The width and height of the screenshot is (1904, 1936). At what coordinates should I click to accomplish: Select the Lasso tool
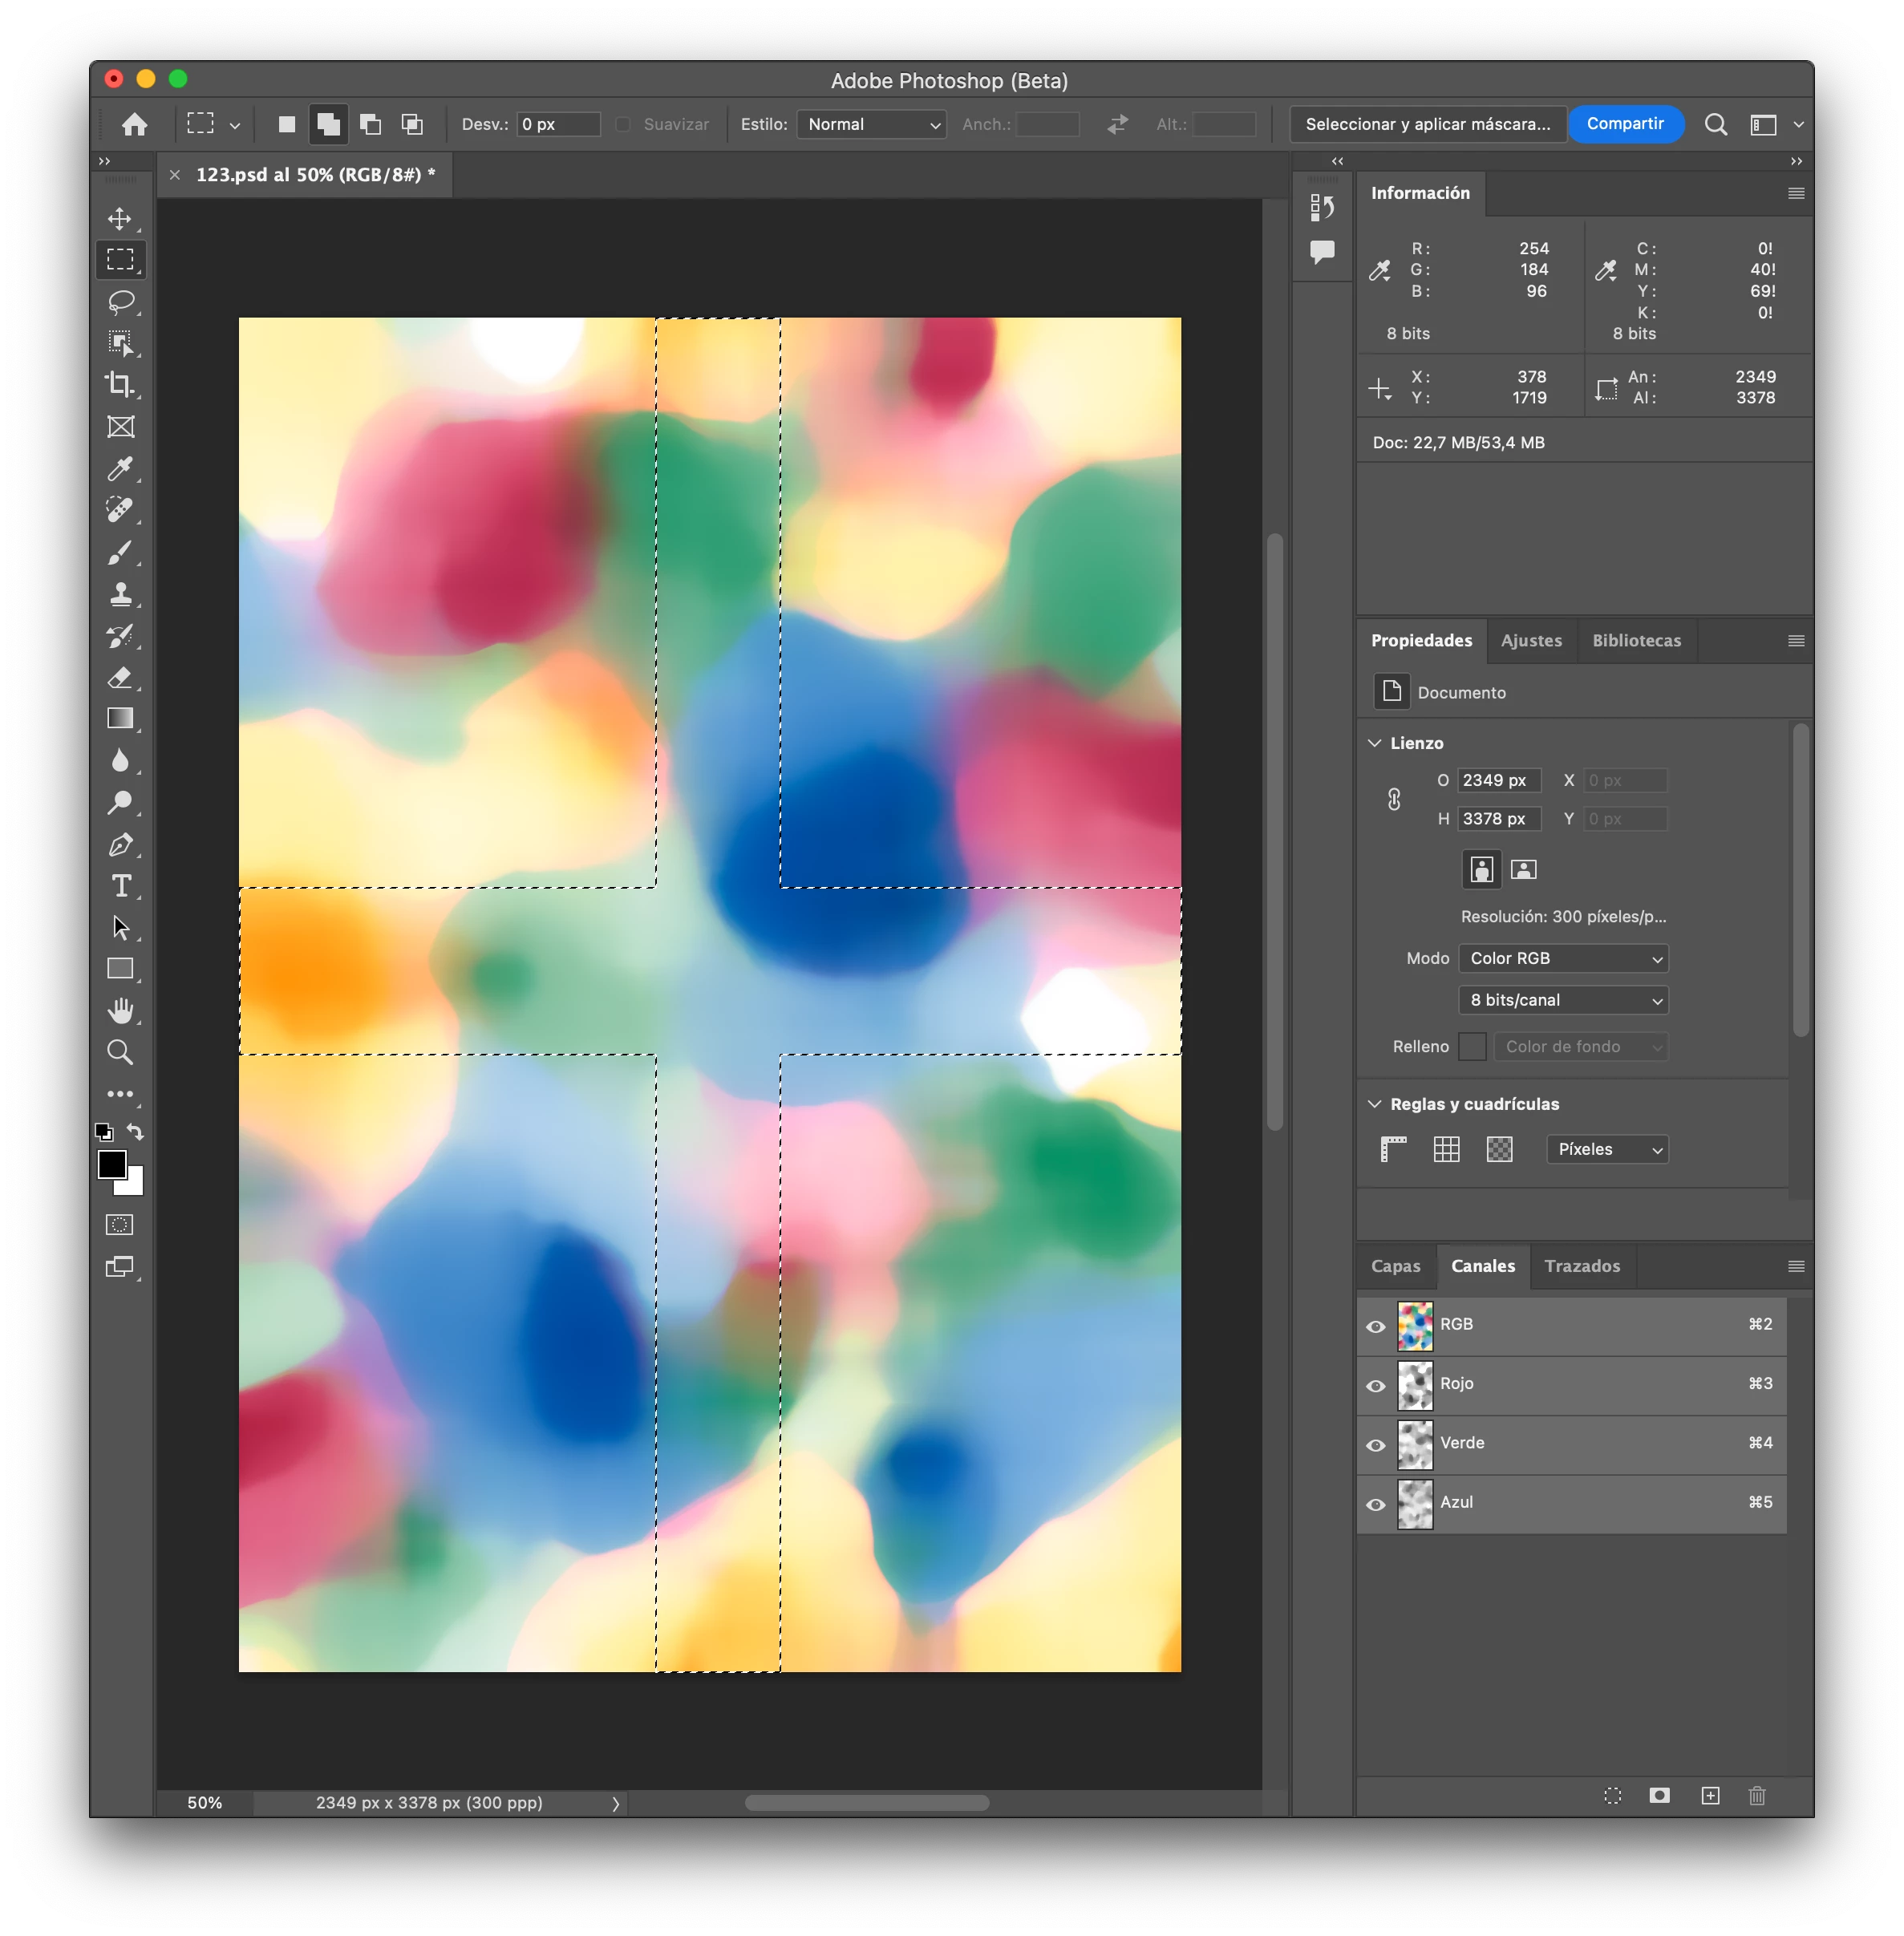tap(120, 301)
